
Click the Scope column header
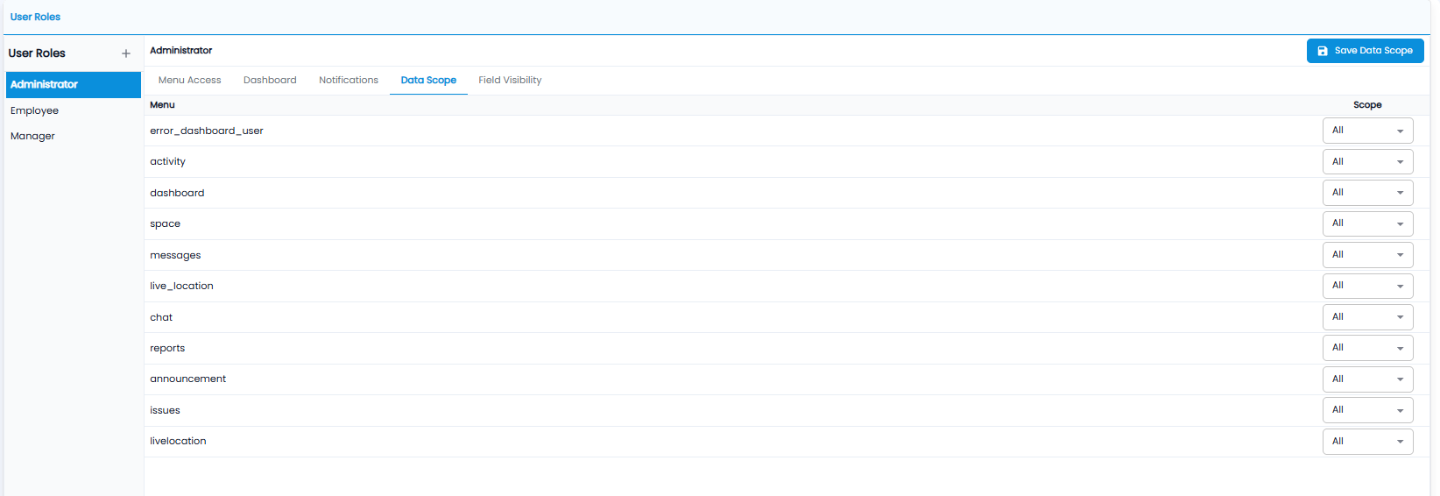1367,104
